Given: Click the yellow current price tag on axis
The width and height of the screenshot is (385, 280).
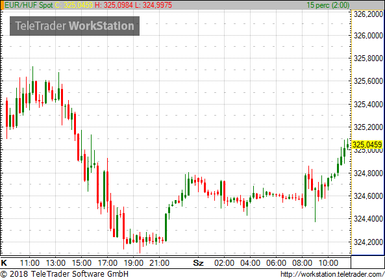Looking at the screenshot, I should click(367, 144).
